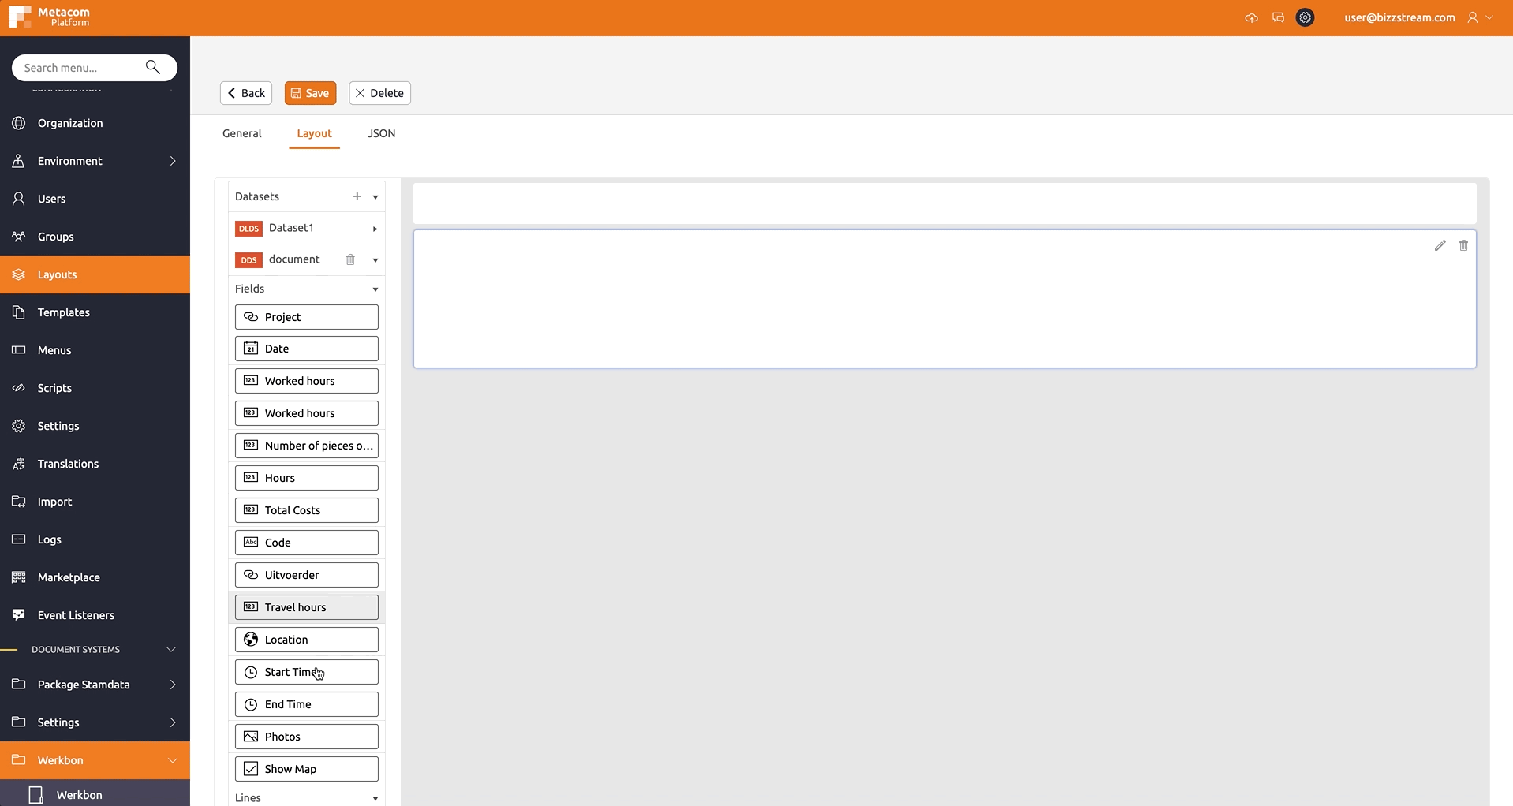Click the cloud upload icon in header
The width and height of the screenshot is (1513, 806).
[x=1251, y=17]
